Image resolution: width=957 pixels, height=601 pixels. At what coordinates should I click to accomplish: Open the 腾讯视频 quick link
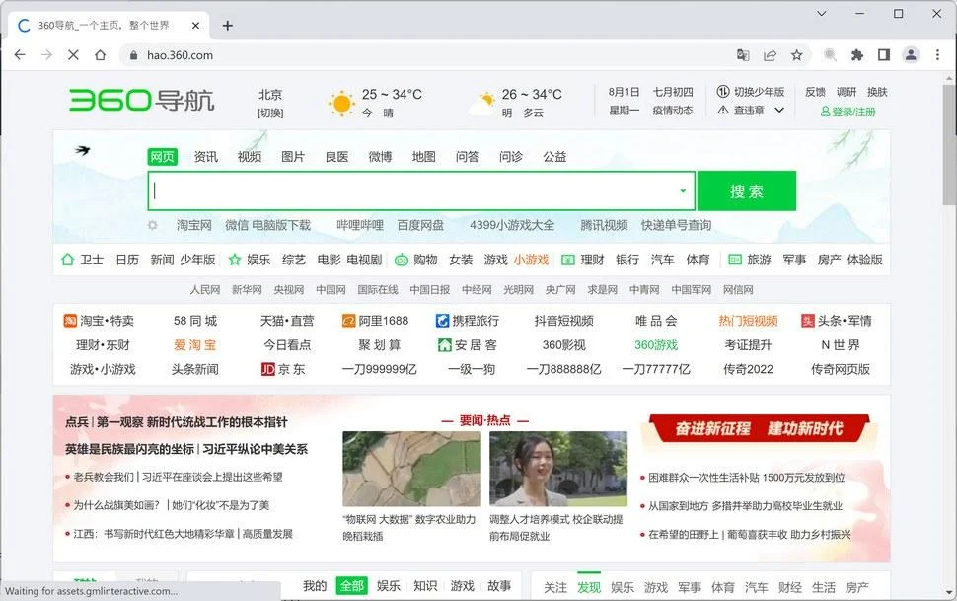[604, 225]
